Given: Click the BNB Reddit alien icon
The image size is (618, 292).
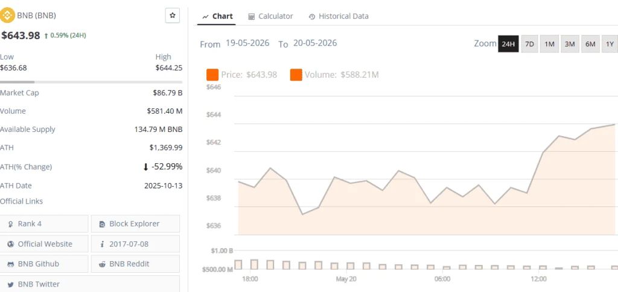Looking at the screenshot, I should pos(102,264).
